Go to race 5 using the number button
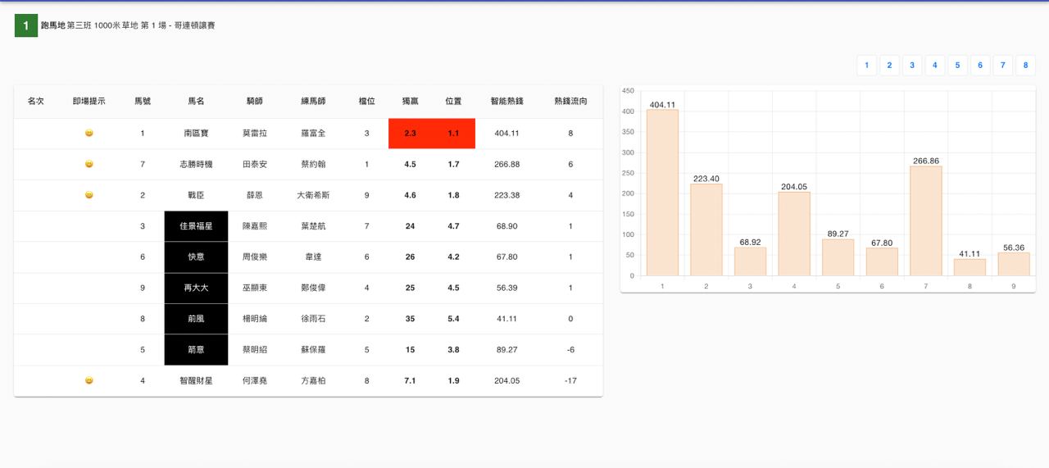Screen dimensions: 1049x468 pyautogui.click(x=957, y=66)
